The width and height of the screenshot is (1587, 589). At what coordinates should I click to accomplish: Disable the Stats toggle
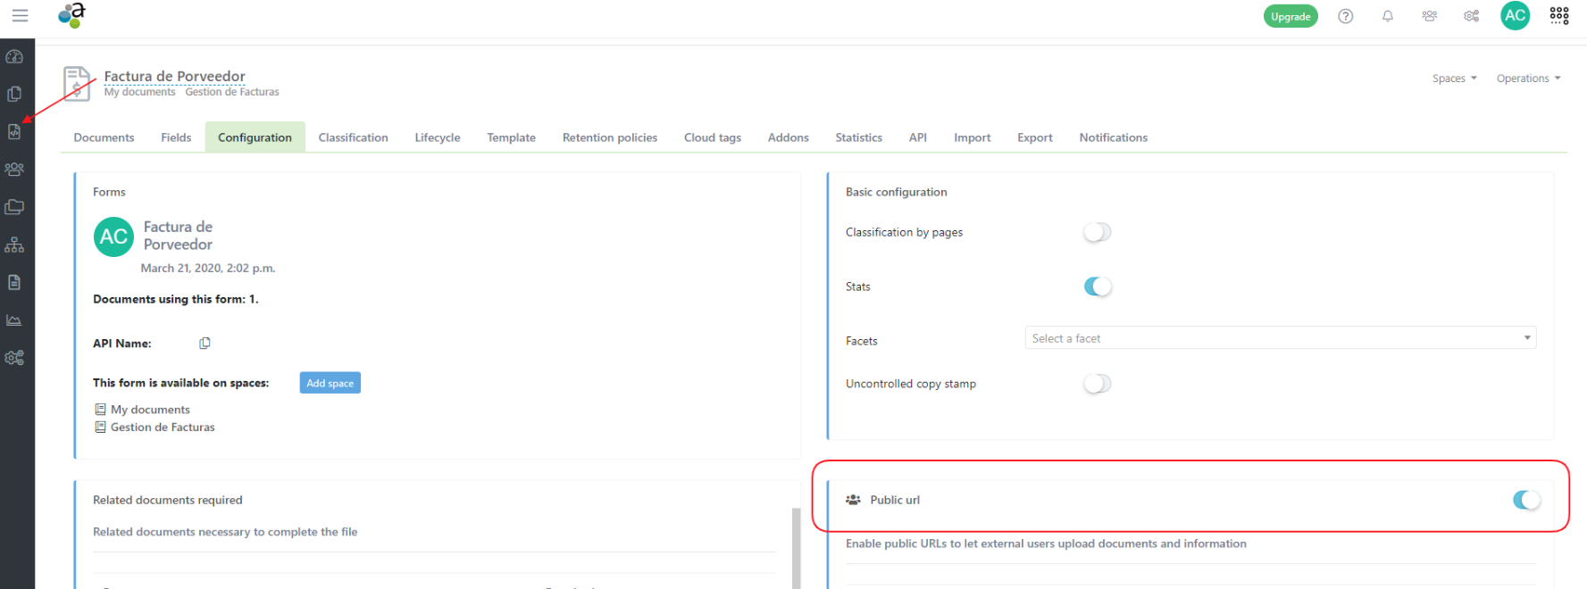(x=1097, y=286)
